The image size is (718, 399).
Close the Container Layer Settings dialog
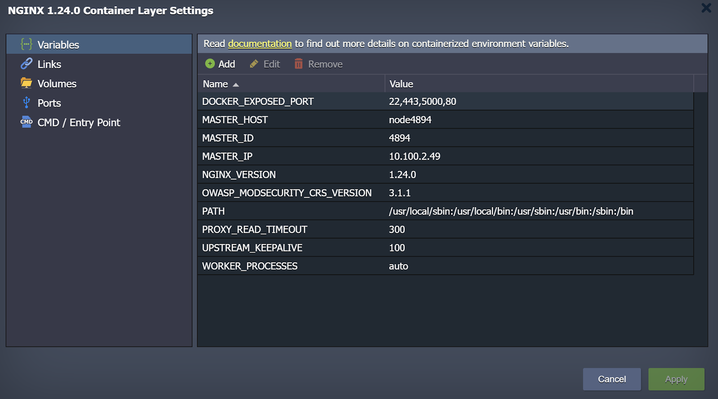pyautogui.click(x=706, y=8)
